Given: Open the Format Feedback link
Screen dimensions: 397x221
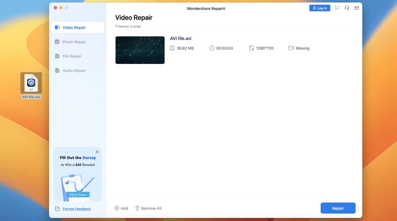Looking at the screenshot, I should pyautogui.click(x=76, y=209).
